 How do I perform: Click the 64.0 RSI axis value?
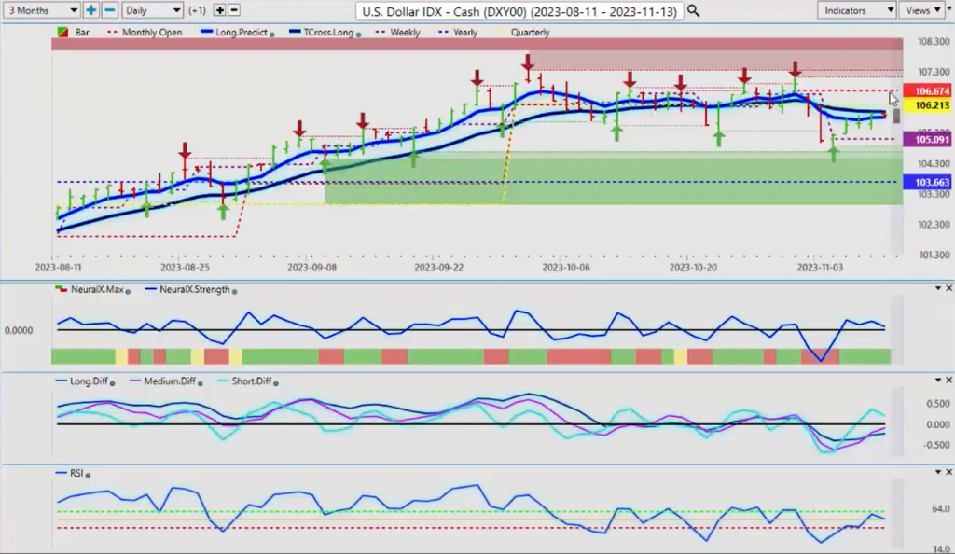[940, 509]
